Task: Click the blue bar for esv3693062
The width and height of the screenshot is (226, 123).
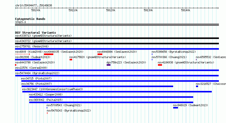Action: tap(111, 102)
